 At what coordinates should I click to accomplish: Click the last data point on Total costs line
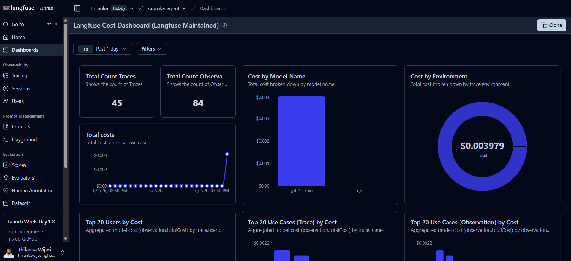(227, 154)
